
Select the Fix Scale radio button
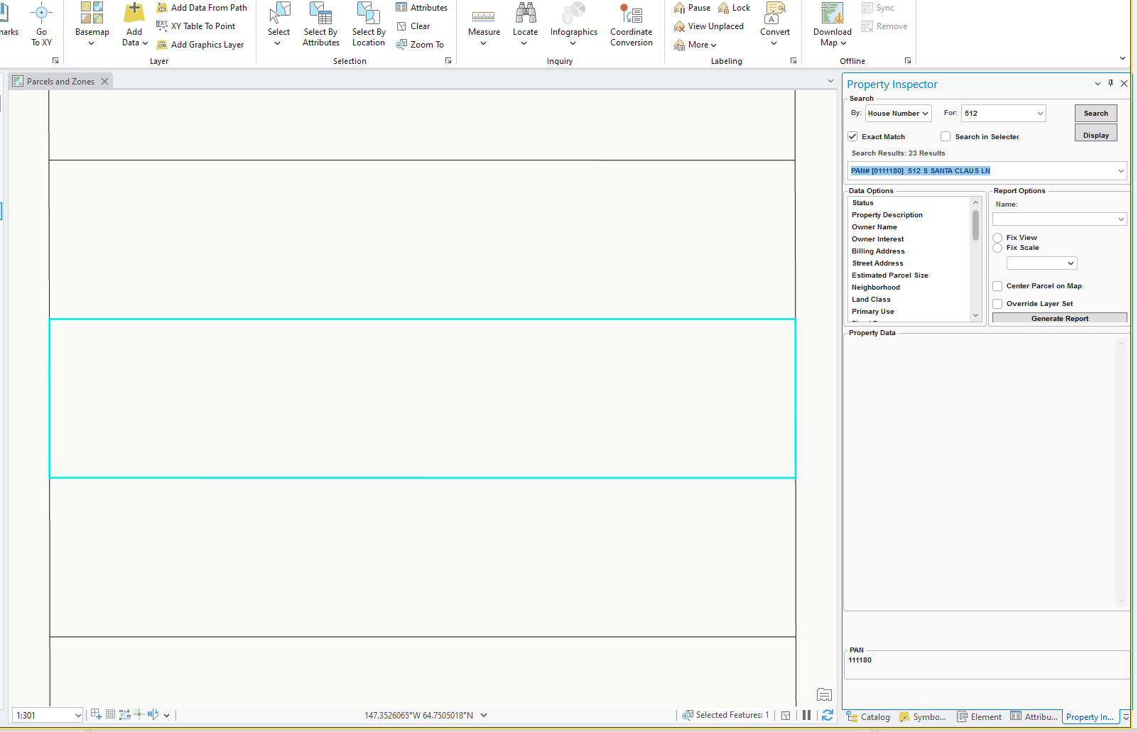(997, 247)
